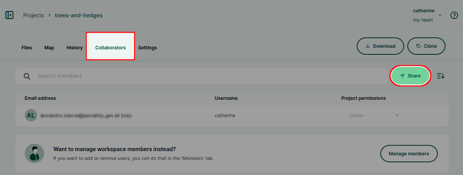Open the help question mark icon

pos(454,15)
